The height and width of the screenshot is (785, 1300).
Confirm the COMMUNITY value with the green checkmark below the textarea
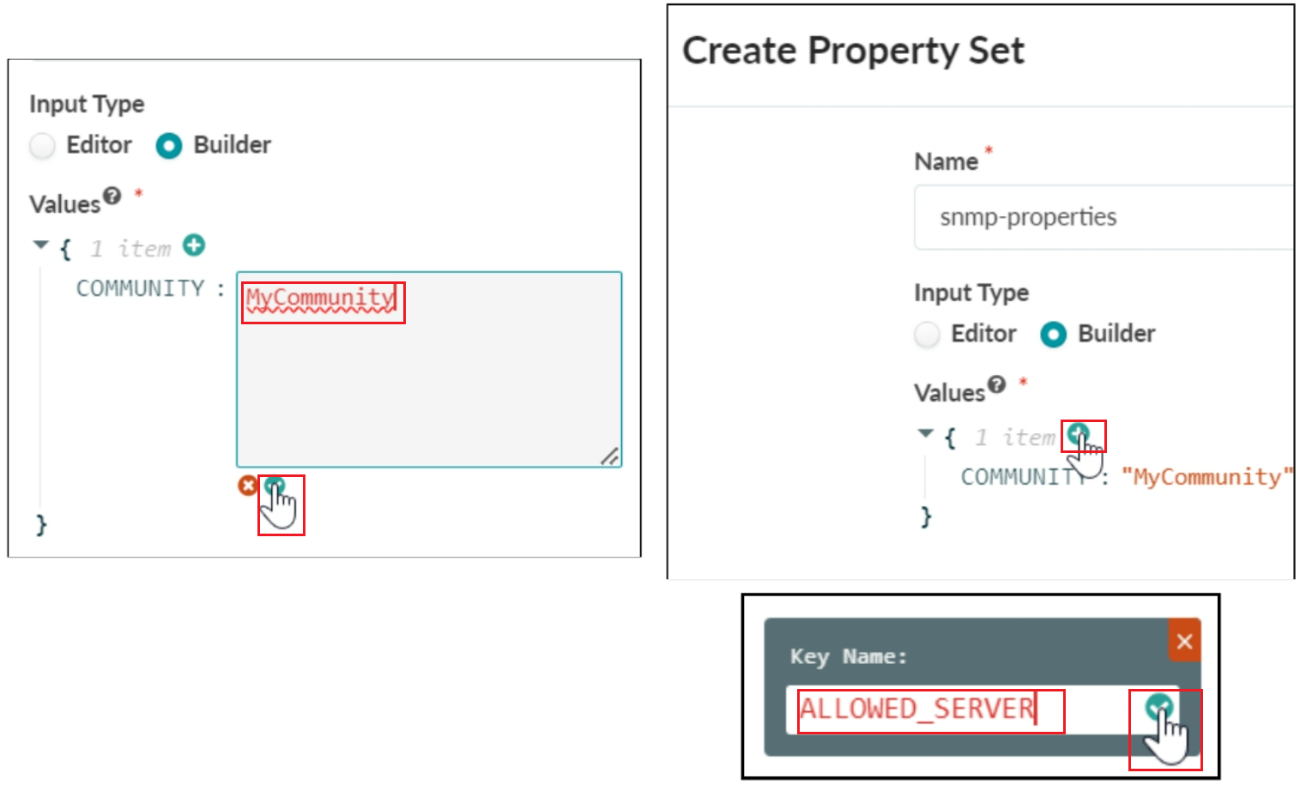[x=274, y=486]
